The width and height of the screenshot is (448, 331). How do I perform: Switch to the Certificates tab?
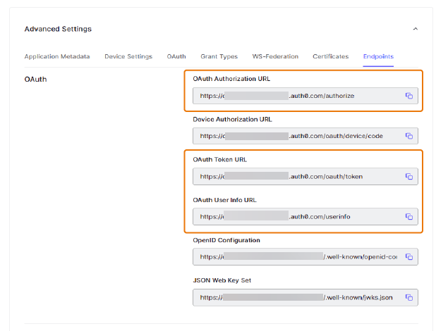331,56
